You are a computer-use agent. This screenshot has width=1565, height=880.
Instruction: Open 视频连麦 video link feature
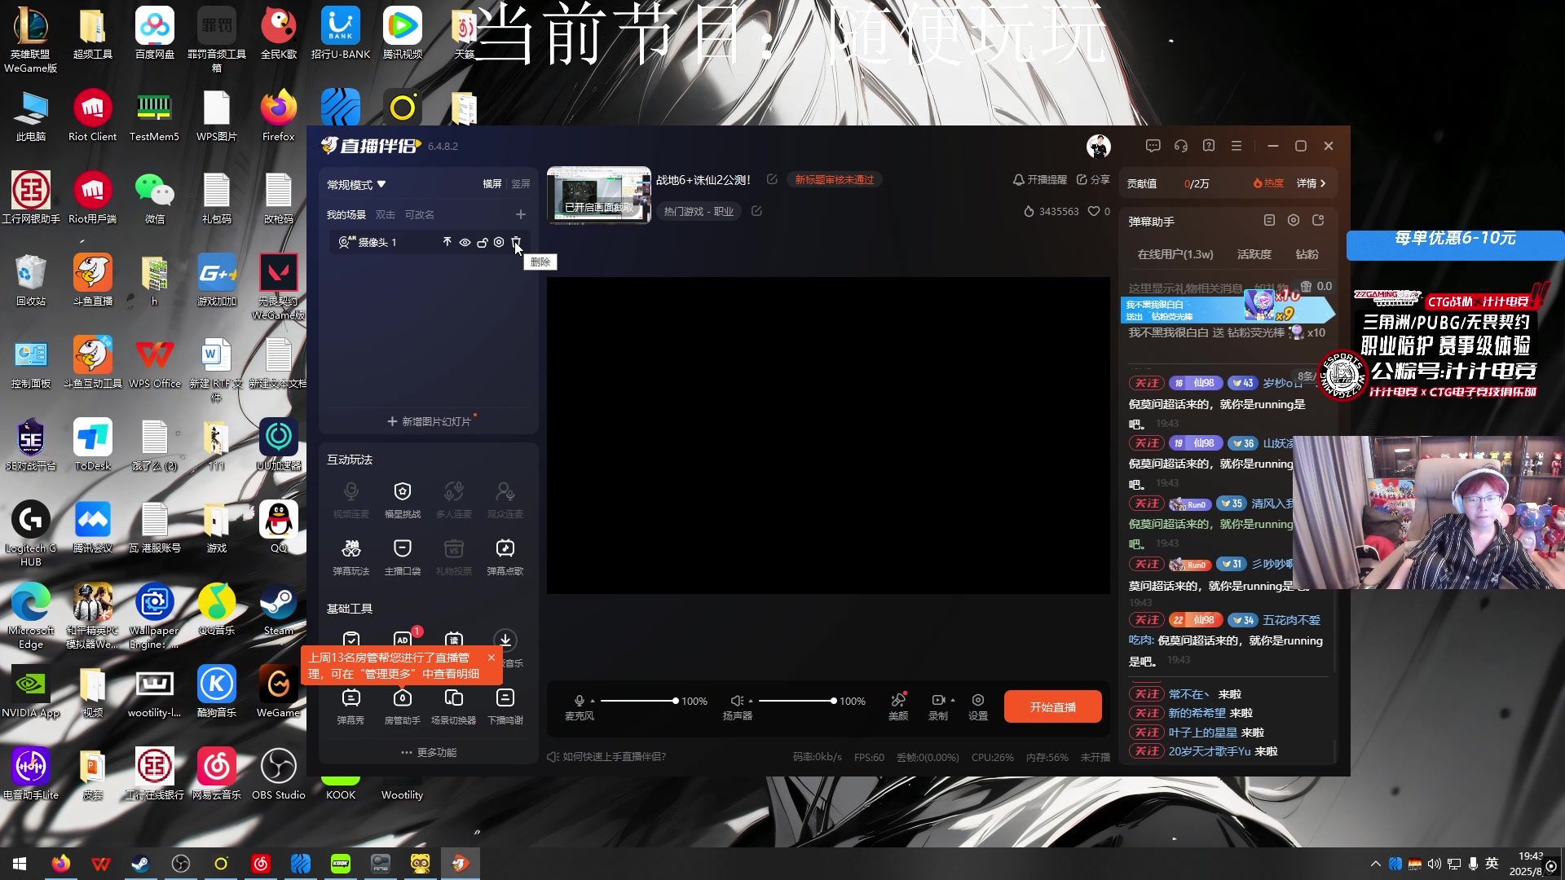click(x=351, y=499)
